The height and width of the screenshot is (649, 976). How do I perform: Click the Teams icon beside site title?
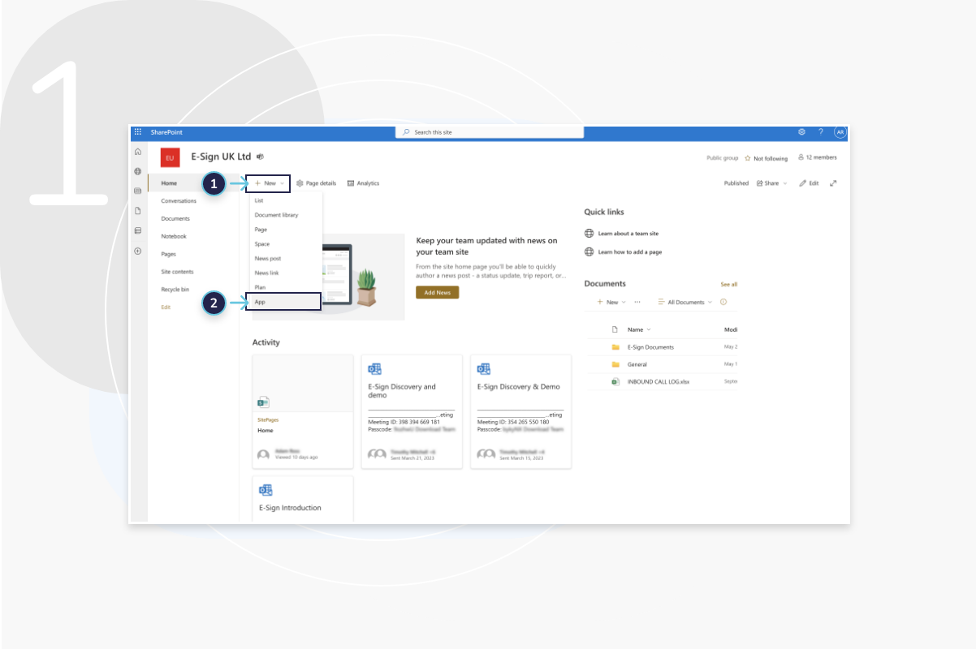260,157
